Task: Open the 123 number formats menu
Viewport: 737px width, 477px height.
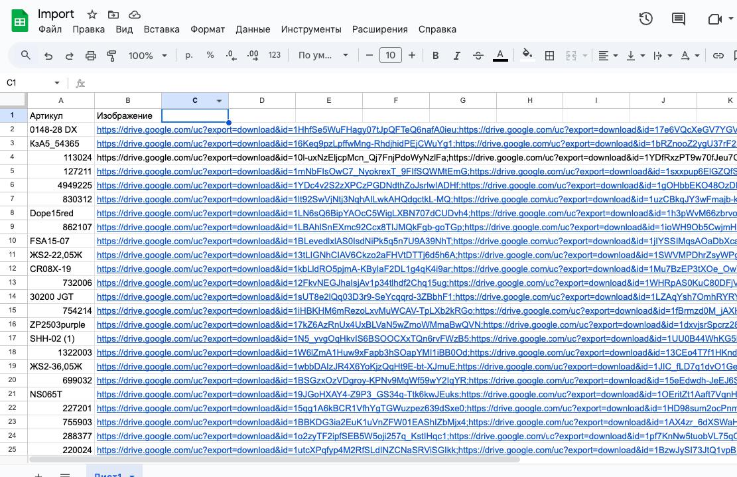Action: 275,56
